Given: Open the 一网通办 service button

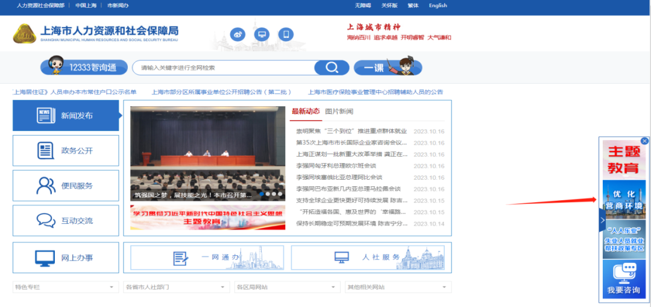Looking at the screenshot, I should (207, 258).
